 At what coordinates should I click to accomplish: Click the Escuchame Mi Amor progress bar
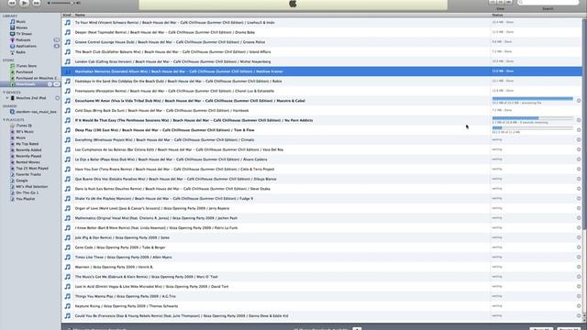tap(532, 98)
